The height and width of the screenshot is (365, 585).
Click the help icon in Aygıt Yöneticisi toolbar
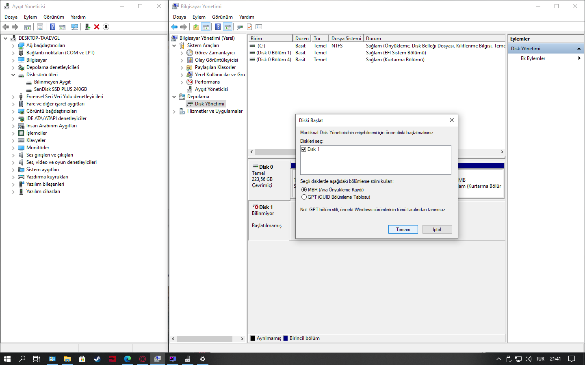pyautogui.click(x=52, y=27)
